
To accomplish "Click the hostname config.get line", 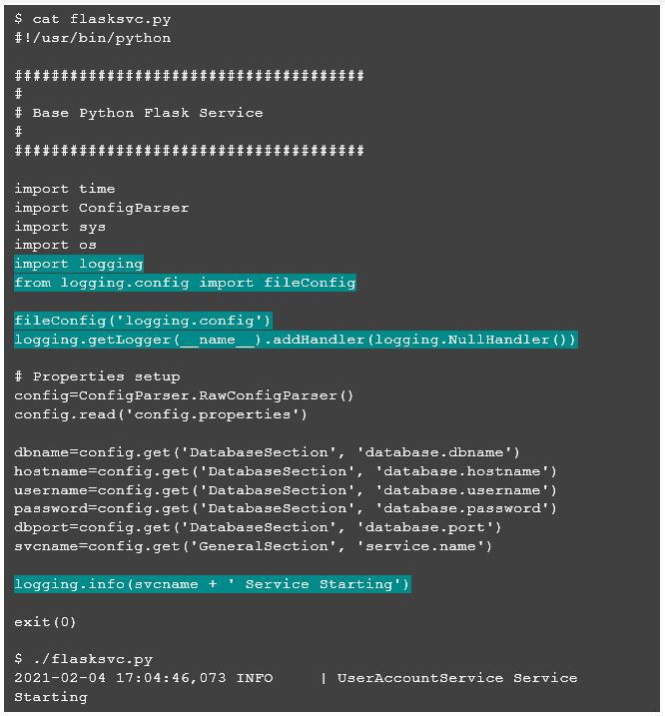I will [x=286, y=471].
